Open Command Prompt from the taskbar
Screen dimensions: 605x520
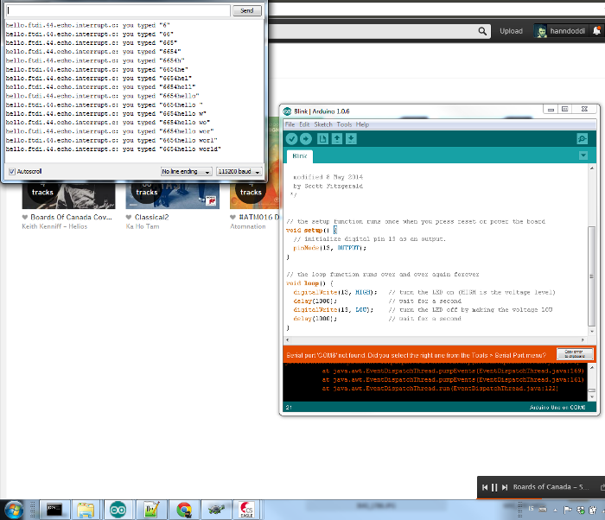click(x=54, y=510)
